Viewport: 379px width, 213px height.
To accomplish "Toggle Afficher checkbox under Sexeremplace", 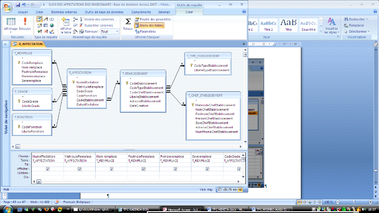I will (207, 169).
